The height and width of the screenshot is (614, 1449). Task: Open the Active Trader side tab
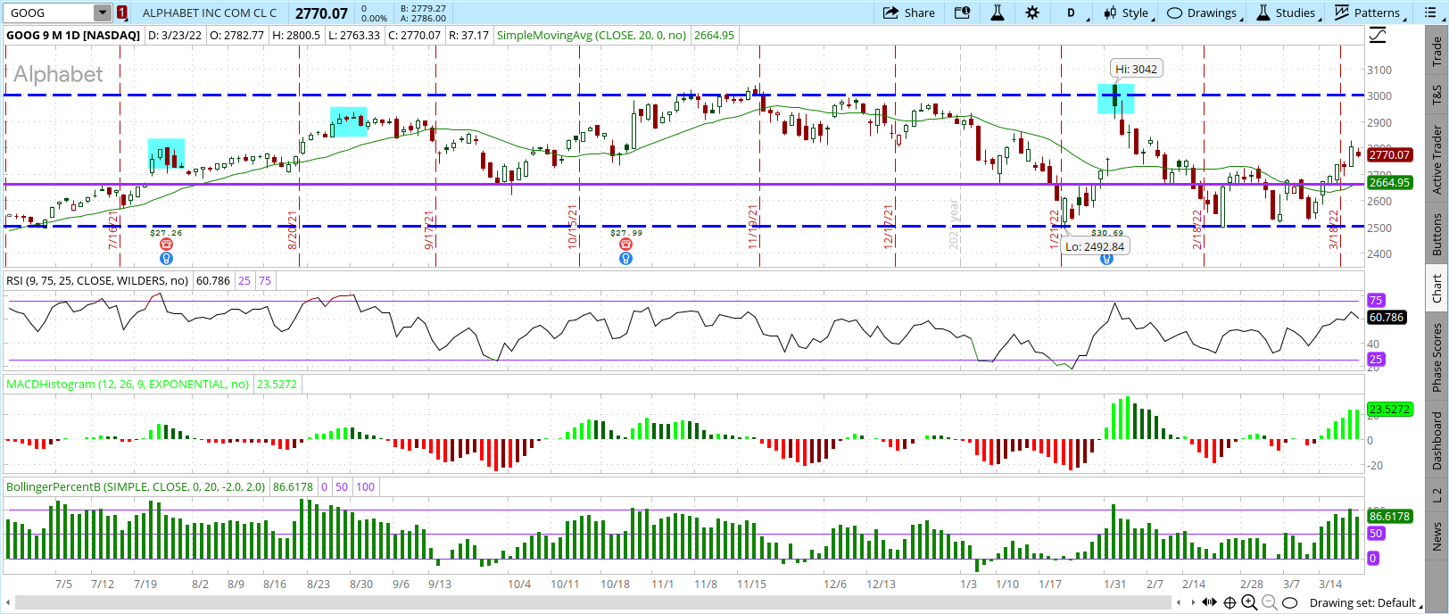click(1437, 159)
